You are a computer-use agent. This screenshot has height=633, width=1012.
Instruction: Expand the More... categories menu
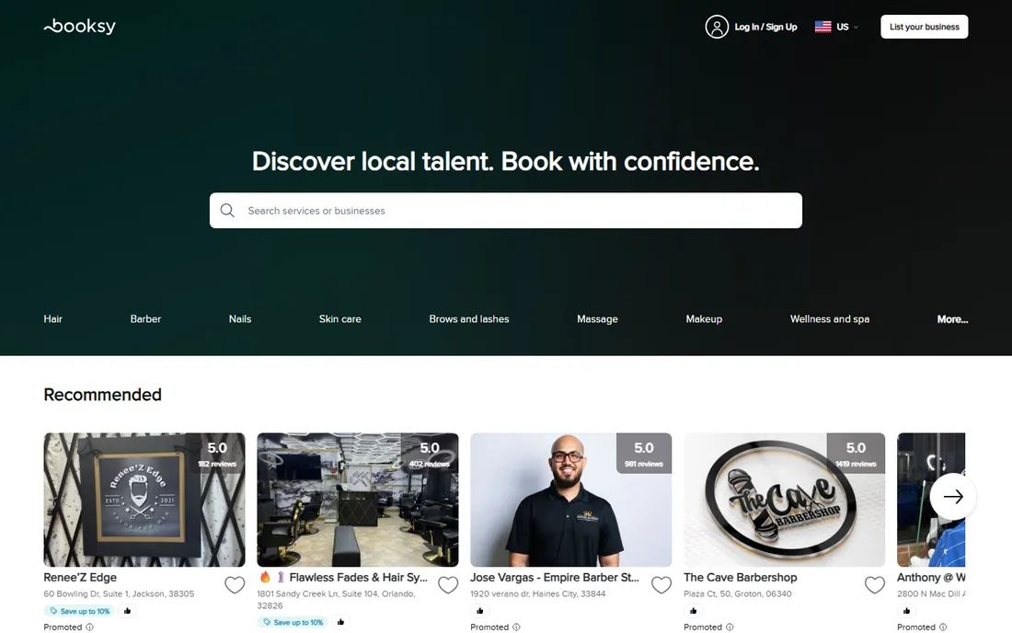952,318
